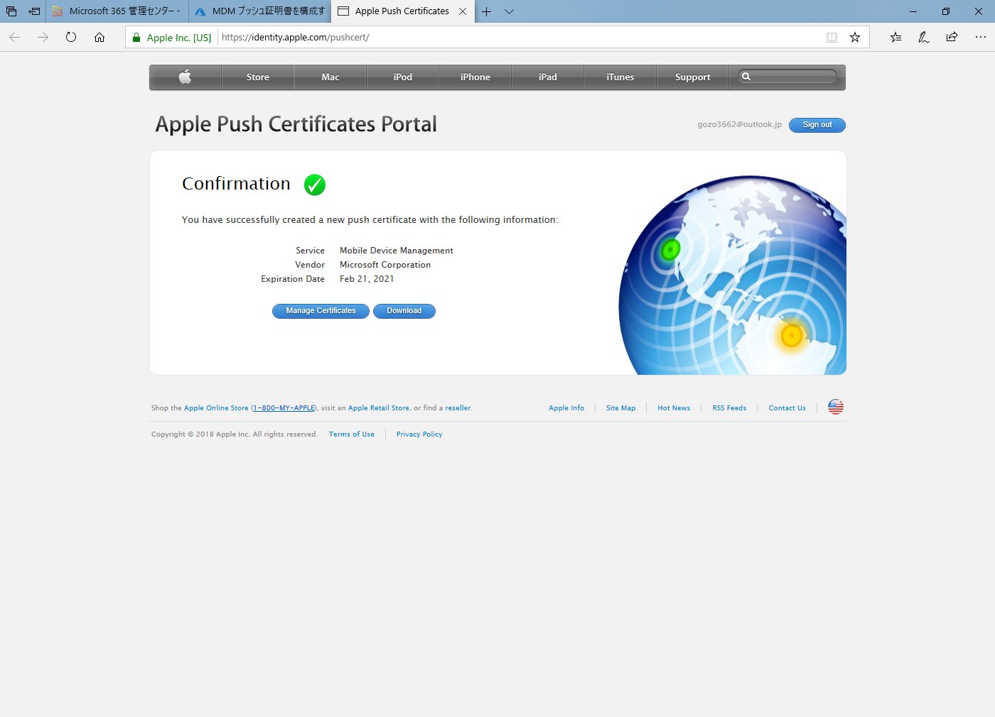
Task: Open Settings and more menu
Action: click(980, 38)
